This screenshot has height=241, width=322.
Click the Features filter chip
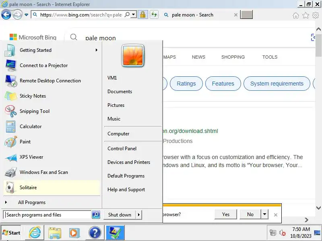pyautogui.click(x=223, y=84)
